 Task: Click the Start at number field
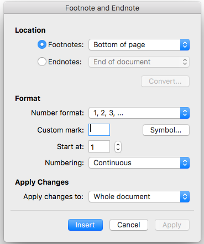click(99, 146)
